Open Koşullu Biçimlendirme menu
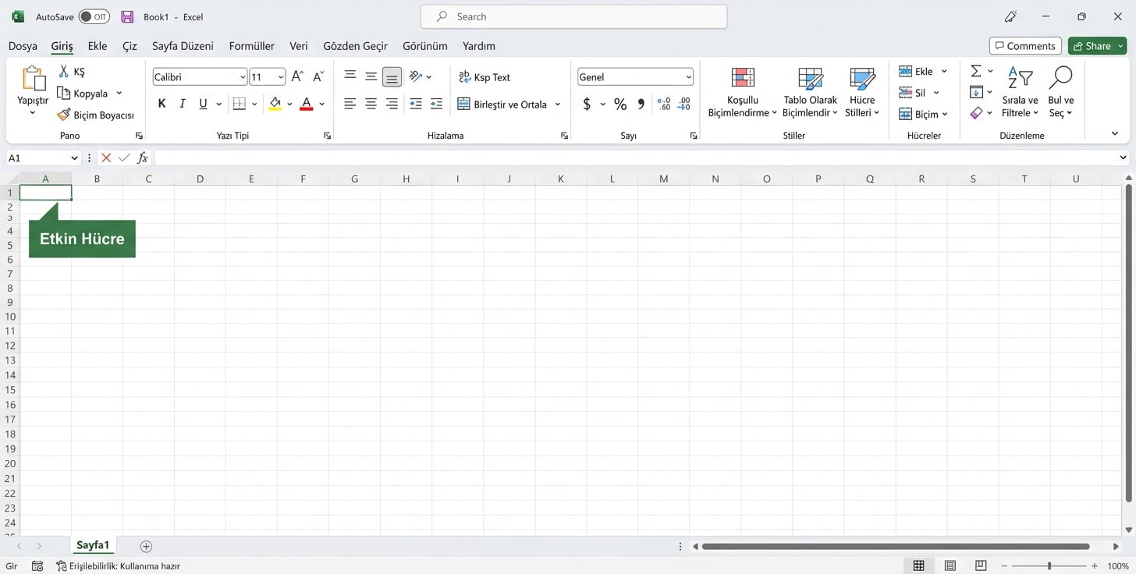The height and width of the screenshot is (574, 1136). point(743,93)
